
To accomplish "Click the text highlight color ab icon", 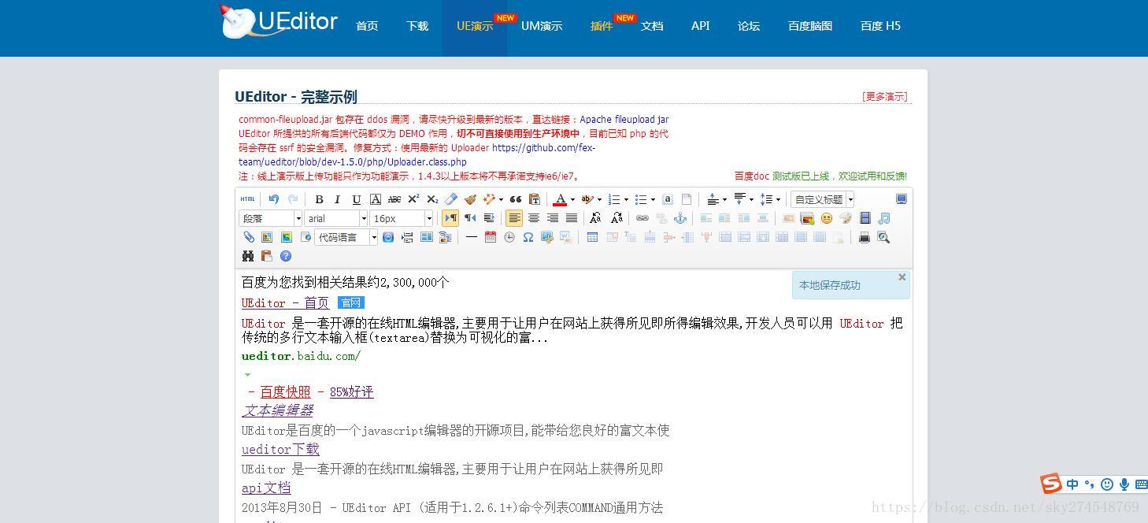I will [x=587, y=199].
